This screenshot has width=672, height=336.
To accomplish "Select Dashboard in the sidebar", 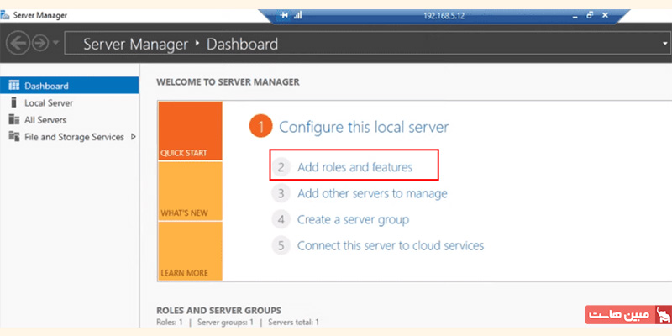I will pos(70,86).
